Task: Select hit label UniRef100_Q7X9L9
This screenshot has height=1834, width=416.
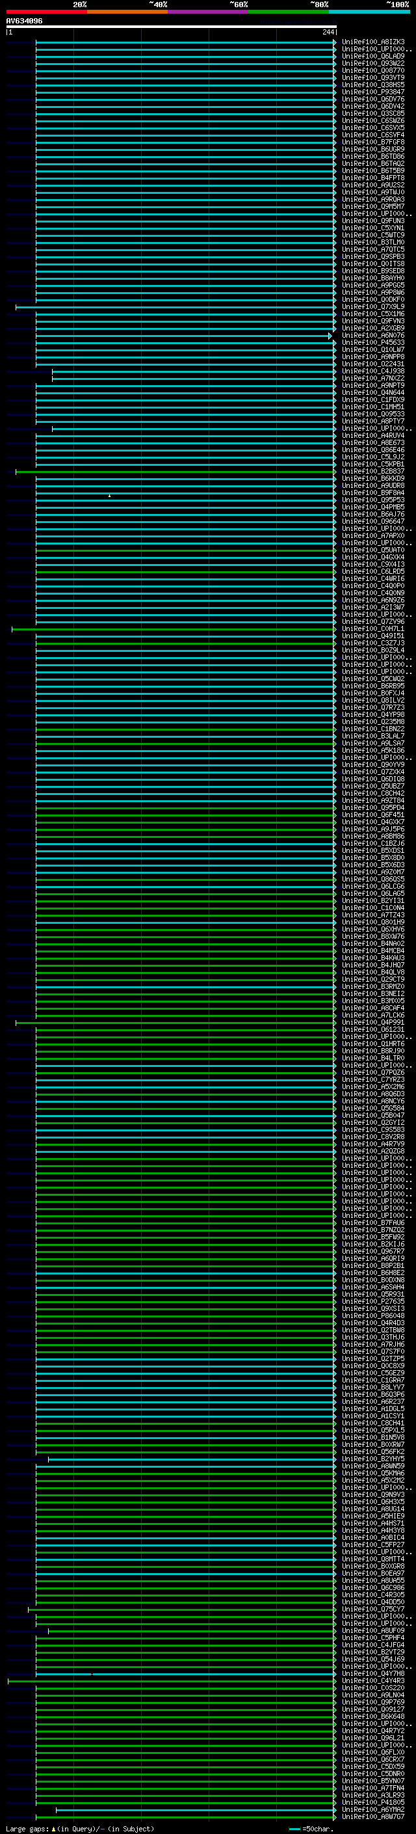Action: pyautogui.click(x=373, y=307)
